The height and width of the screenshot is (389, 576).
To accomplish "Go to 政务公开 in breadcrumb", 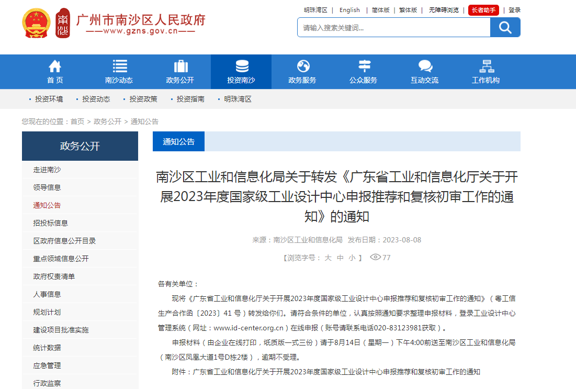I will pyautogui.click(x=107, y=121).
